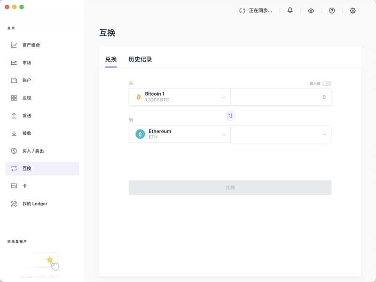Viewport: 376px width, 282px height.
Task: Click the Bitcoin logo in From field
Action: tap(139, 97)
